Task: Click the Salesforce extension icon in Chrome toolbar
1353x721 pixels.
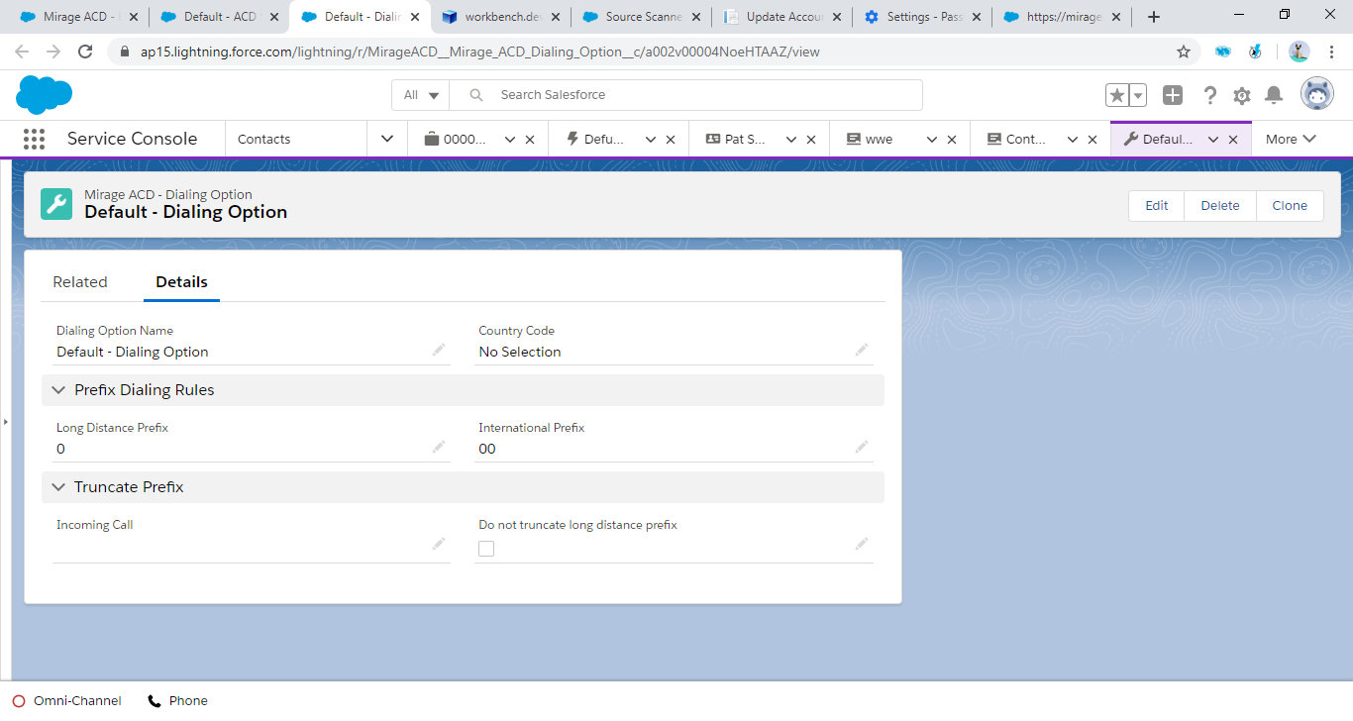Action: (1223, 51)
